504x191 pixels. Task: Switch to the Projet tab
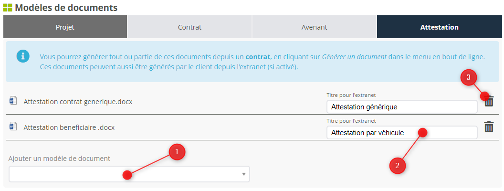pos(65,27)
